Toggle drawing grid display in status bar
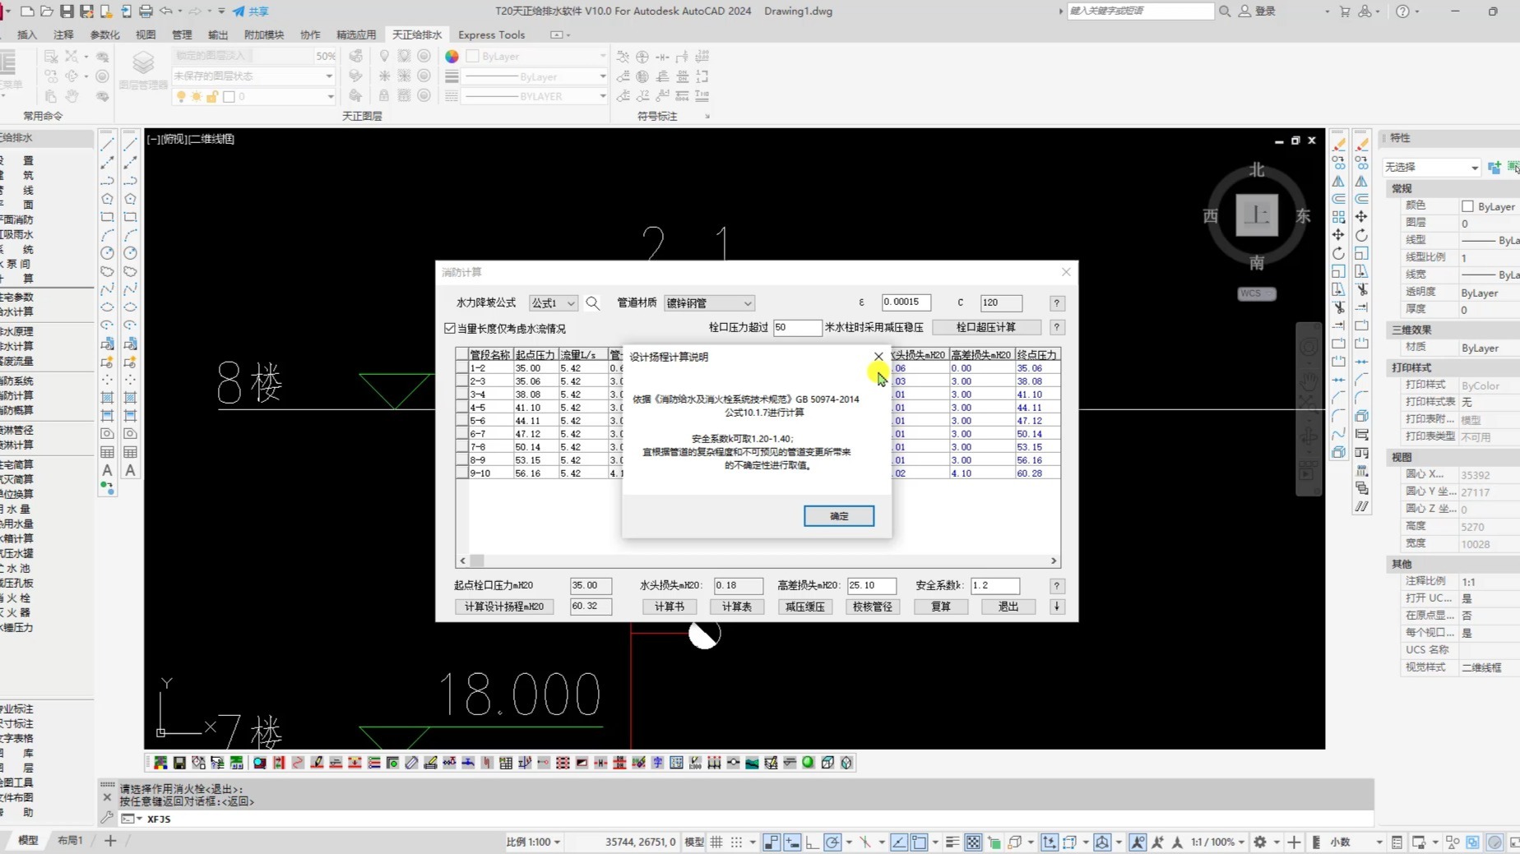 [716, 842]
